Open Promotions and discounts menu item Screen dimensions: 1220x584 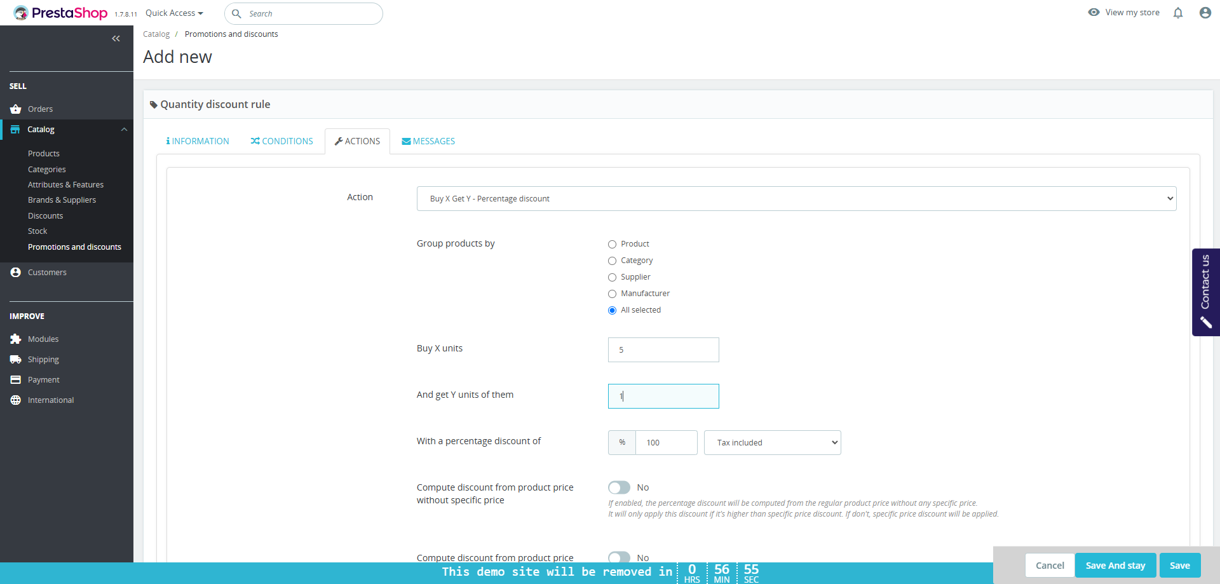pyautogui.click(x=74, y=247)
